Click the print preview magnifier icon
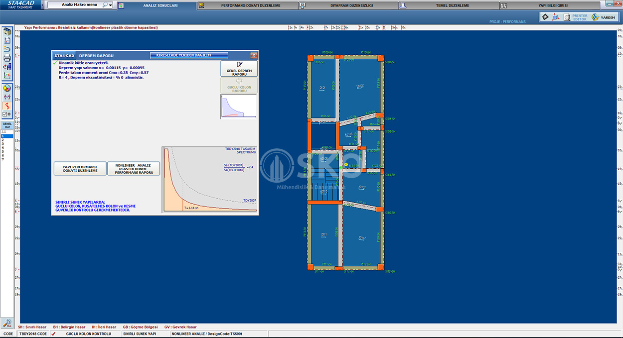The width and height of the screenshot is (623, 338). (x=567, y=17)
